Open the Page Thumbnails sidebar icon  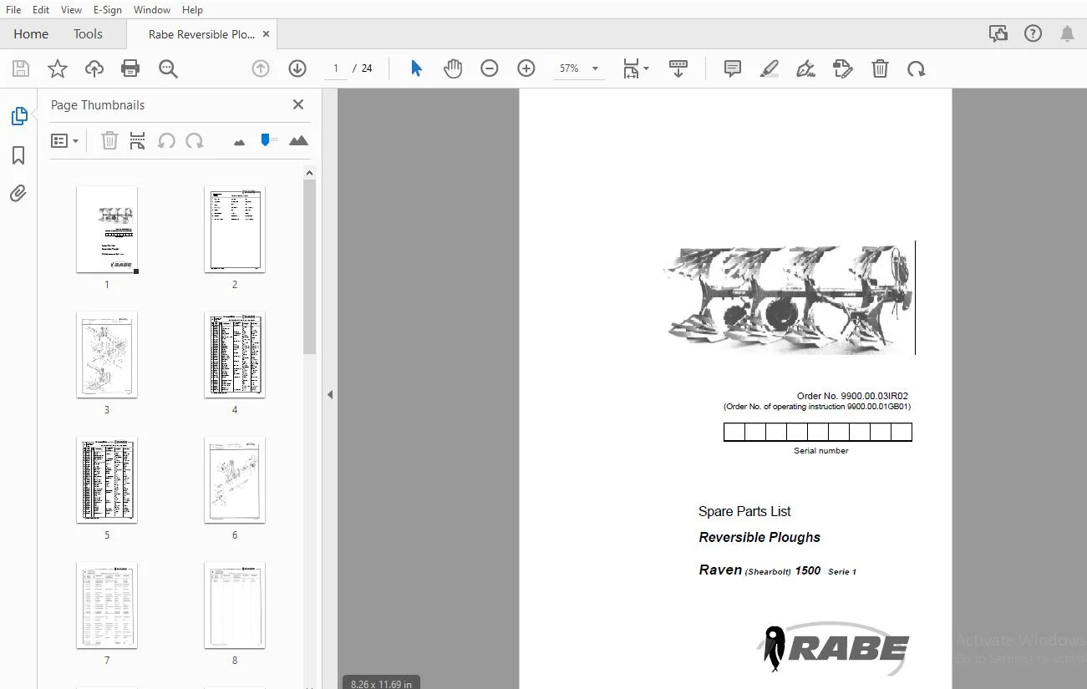point(18,117)
